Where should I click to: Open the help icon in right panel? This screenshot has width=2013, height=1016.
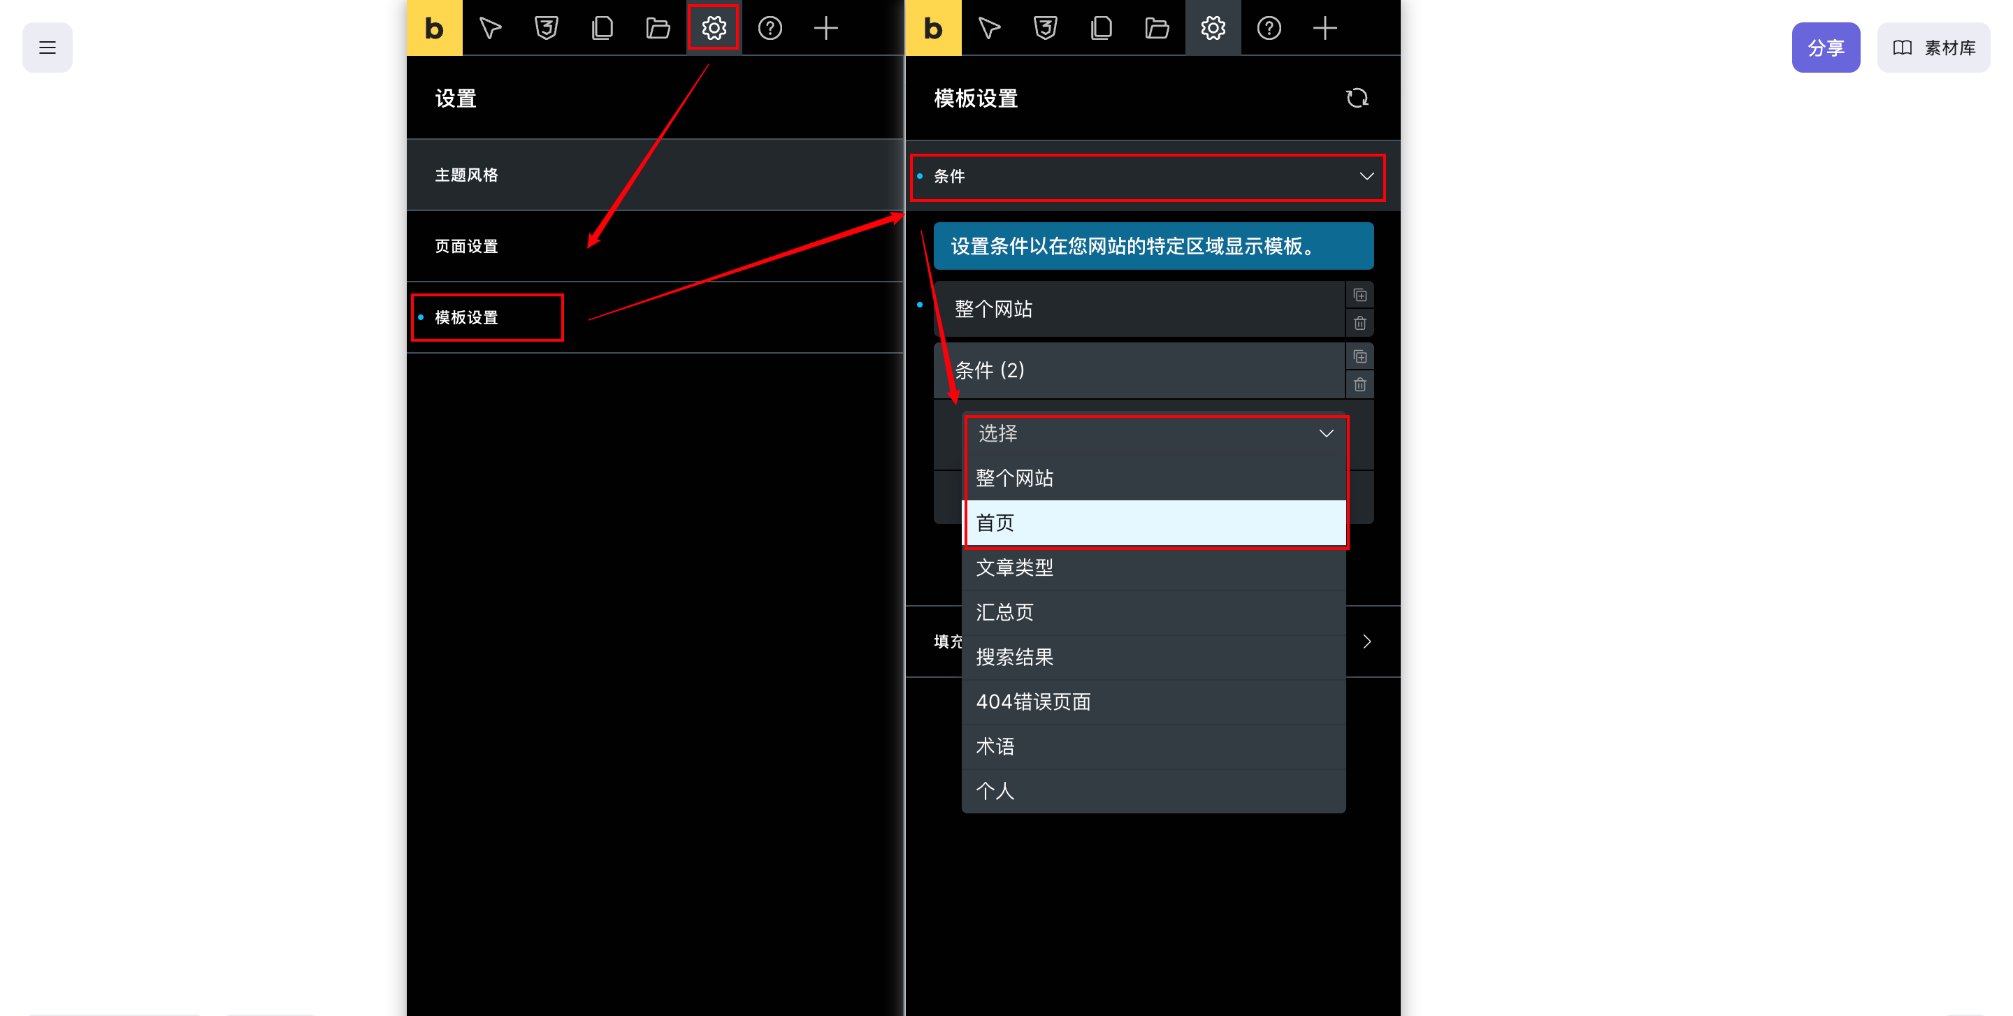point(1269,28)
